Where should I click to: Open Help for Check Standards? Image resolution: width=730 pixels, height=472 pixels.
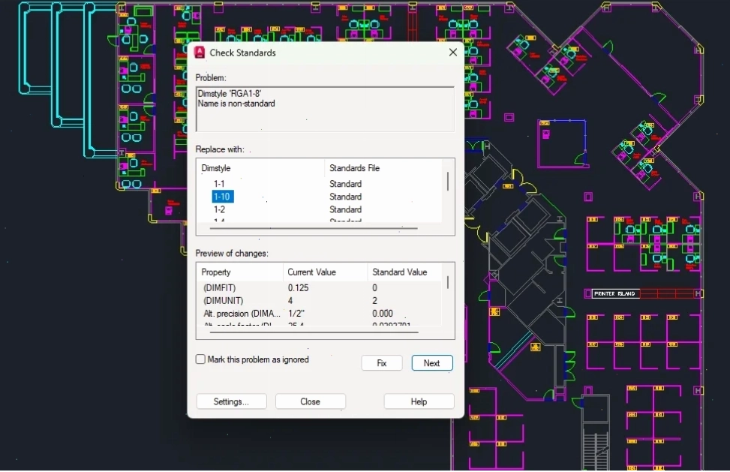click(x=419, y=401)
